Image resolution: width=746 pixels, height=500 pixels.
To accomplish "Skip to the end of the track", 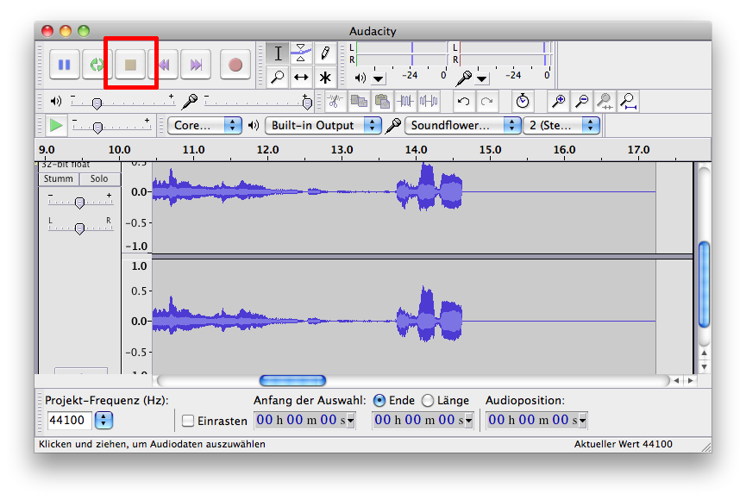I will (x=196, y=64).
